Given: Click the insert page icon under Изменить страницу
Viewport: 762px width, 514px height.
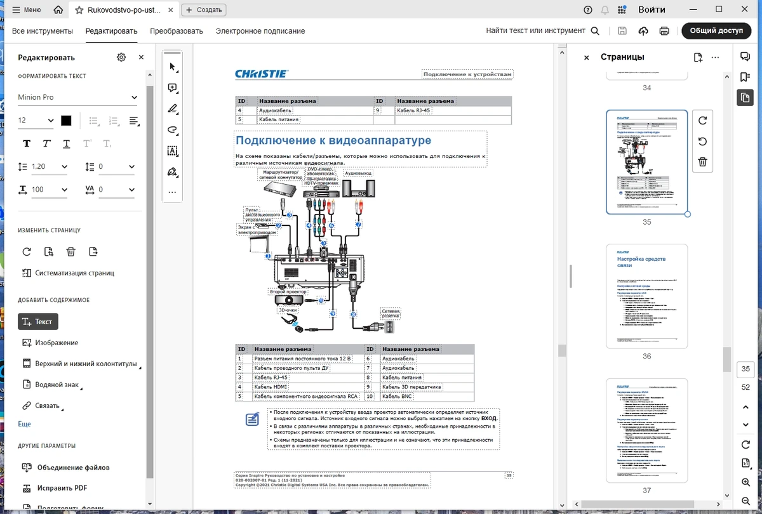Looking at the screenshot, I should coord(49,251).
